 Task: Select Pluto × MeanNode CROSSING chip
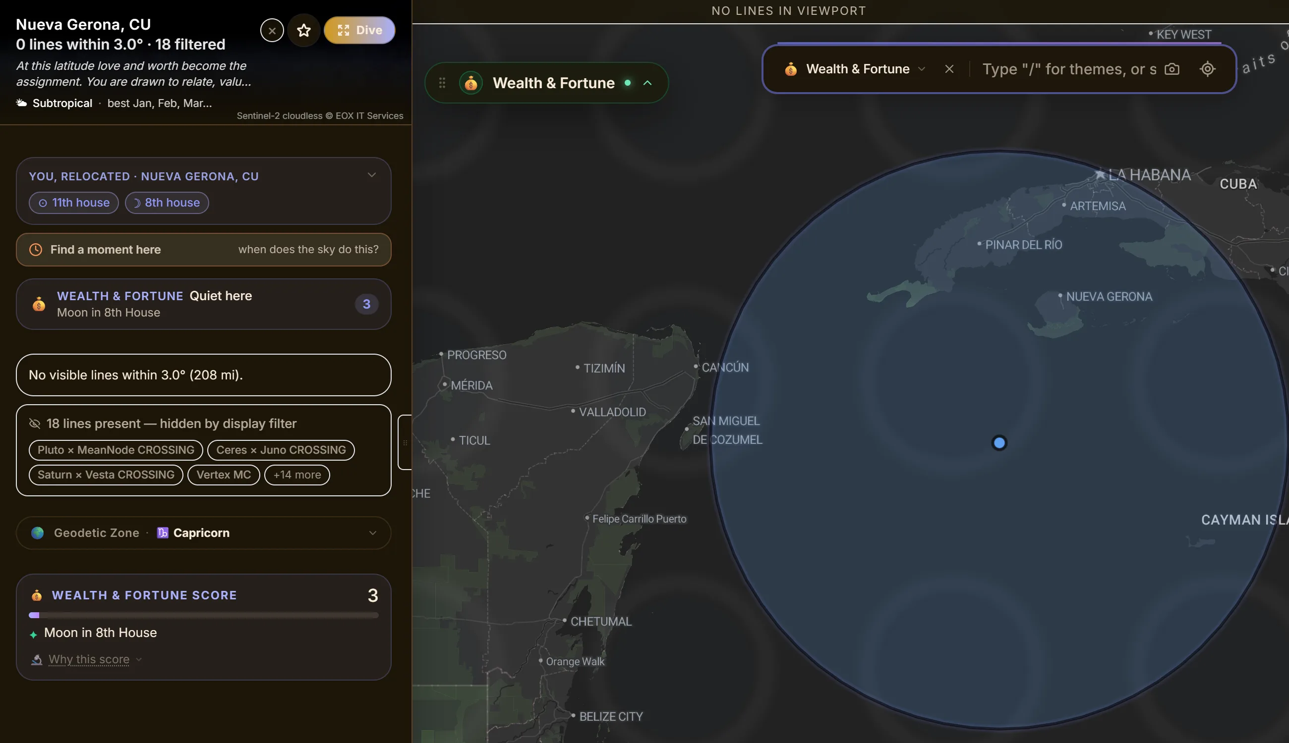(116, 450)
